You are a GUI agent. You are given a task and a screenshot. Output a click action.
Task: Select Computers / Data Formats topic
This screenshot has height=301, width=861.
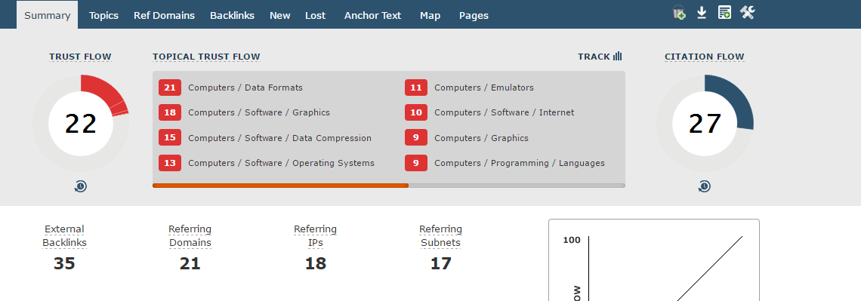pyautogui.click(x=245, y=88)
